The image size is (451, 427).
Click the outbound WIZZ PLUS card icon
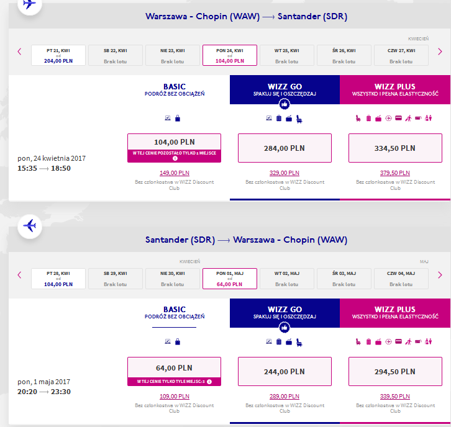pyautogui.click(x=398, y=118)
